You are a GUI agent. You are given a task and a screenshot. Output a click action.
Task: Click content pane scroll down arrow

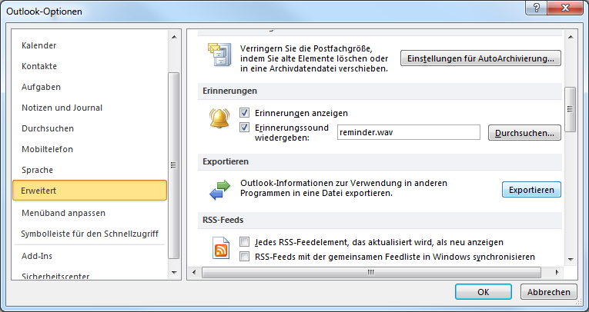[571, 260]
